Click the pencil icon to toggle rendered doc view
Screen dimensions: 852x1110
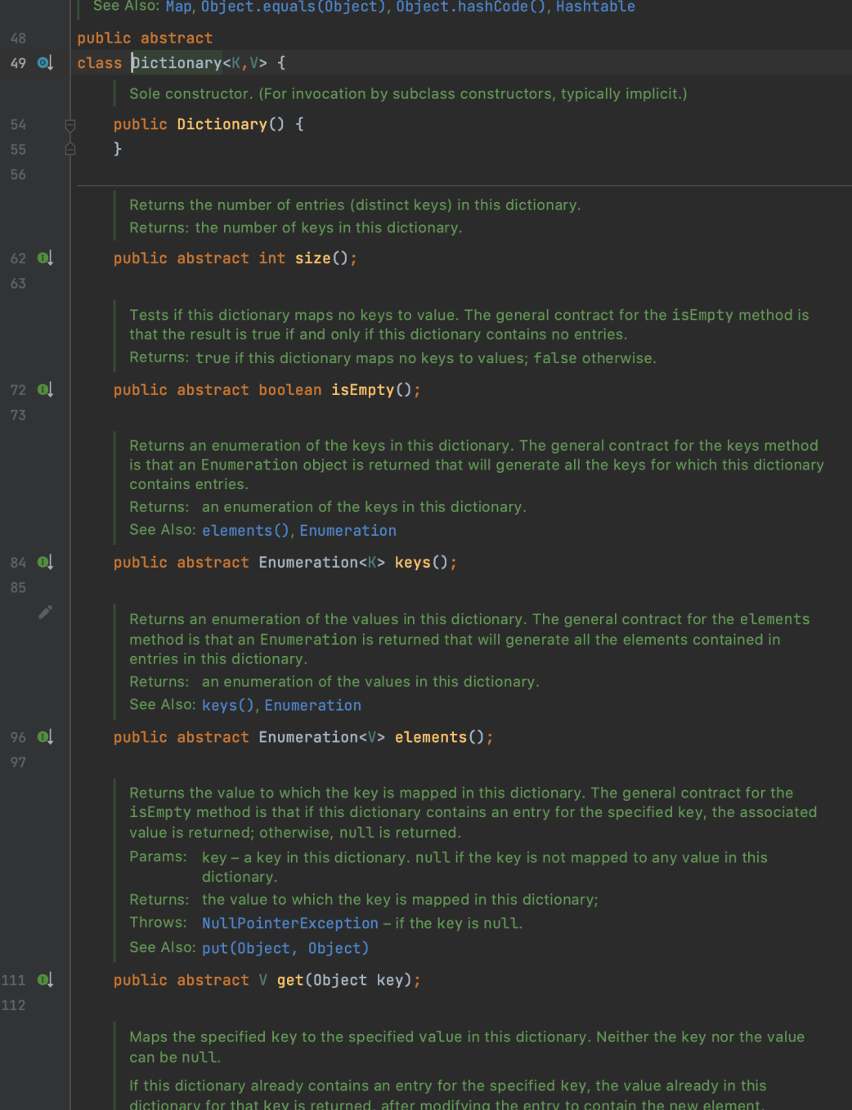45,612
